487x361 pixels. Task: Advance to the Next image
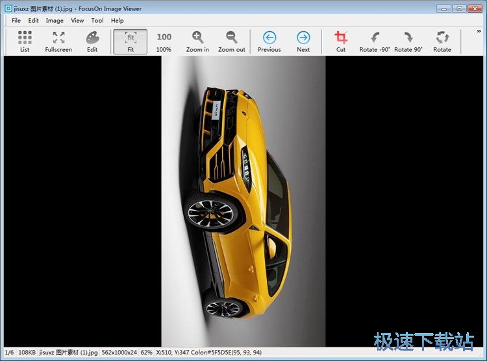(x=303, y=41)
